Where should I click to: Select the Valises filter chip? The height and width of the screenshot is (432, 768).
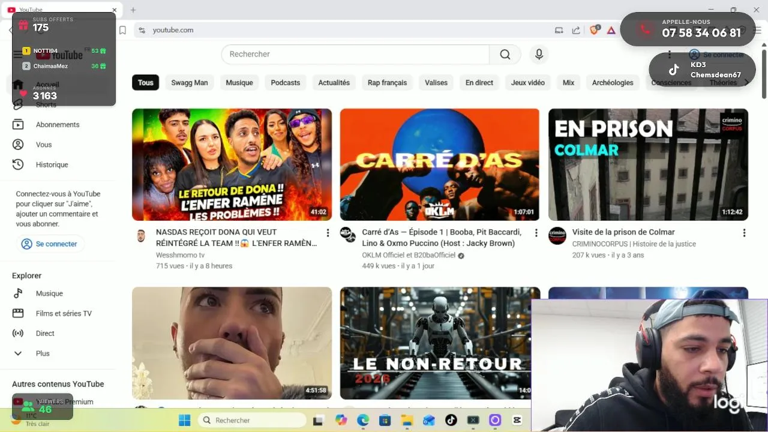tap(436, 83)
